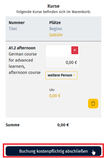Click the 0,00 € participant card price
Screen dimensions: 108x158
point(71,62)
